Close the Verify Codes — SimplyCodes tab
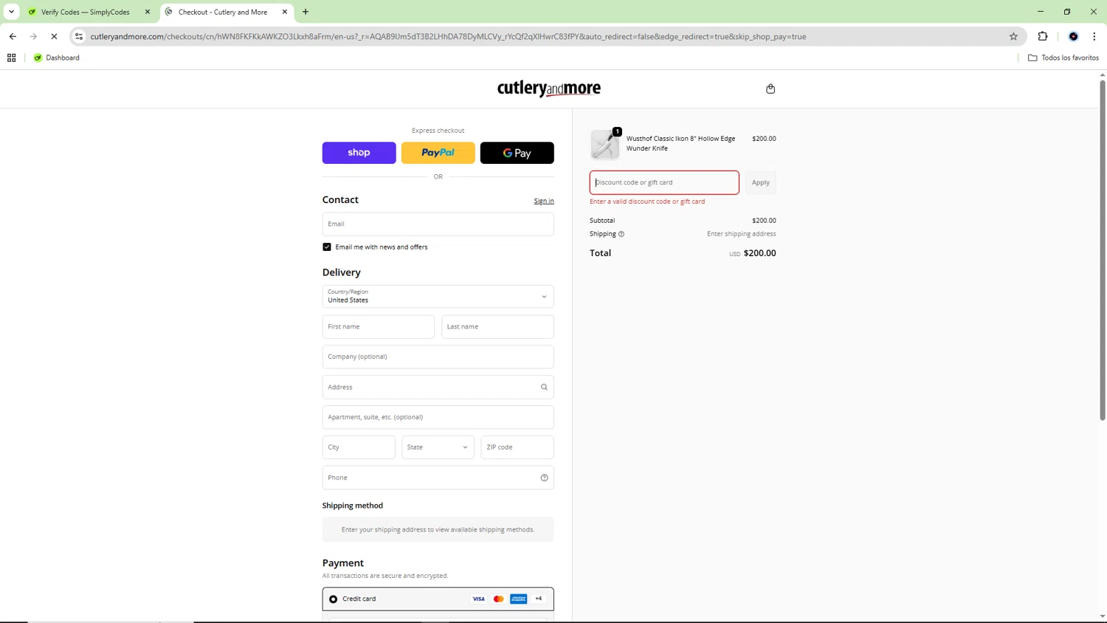 coord(148,12)
